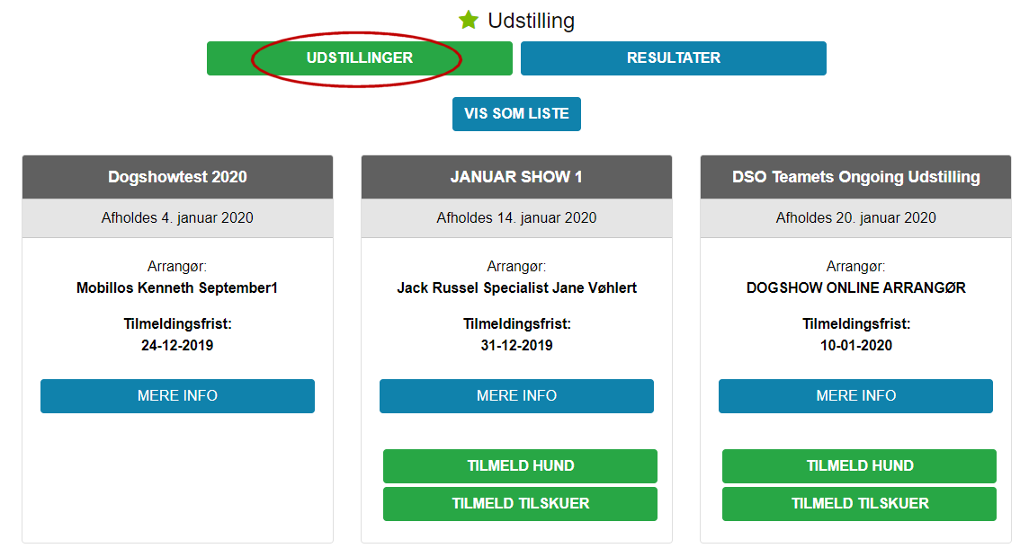Click the text Afholdes 14. januar 2020
This screenshot has width=1020, height=557.
point(516,217)
